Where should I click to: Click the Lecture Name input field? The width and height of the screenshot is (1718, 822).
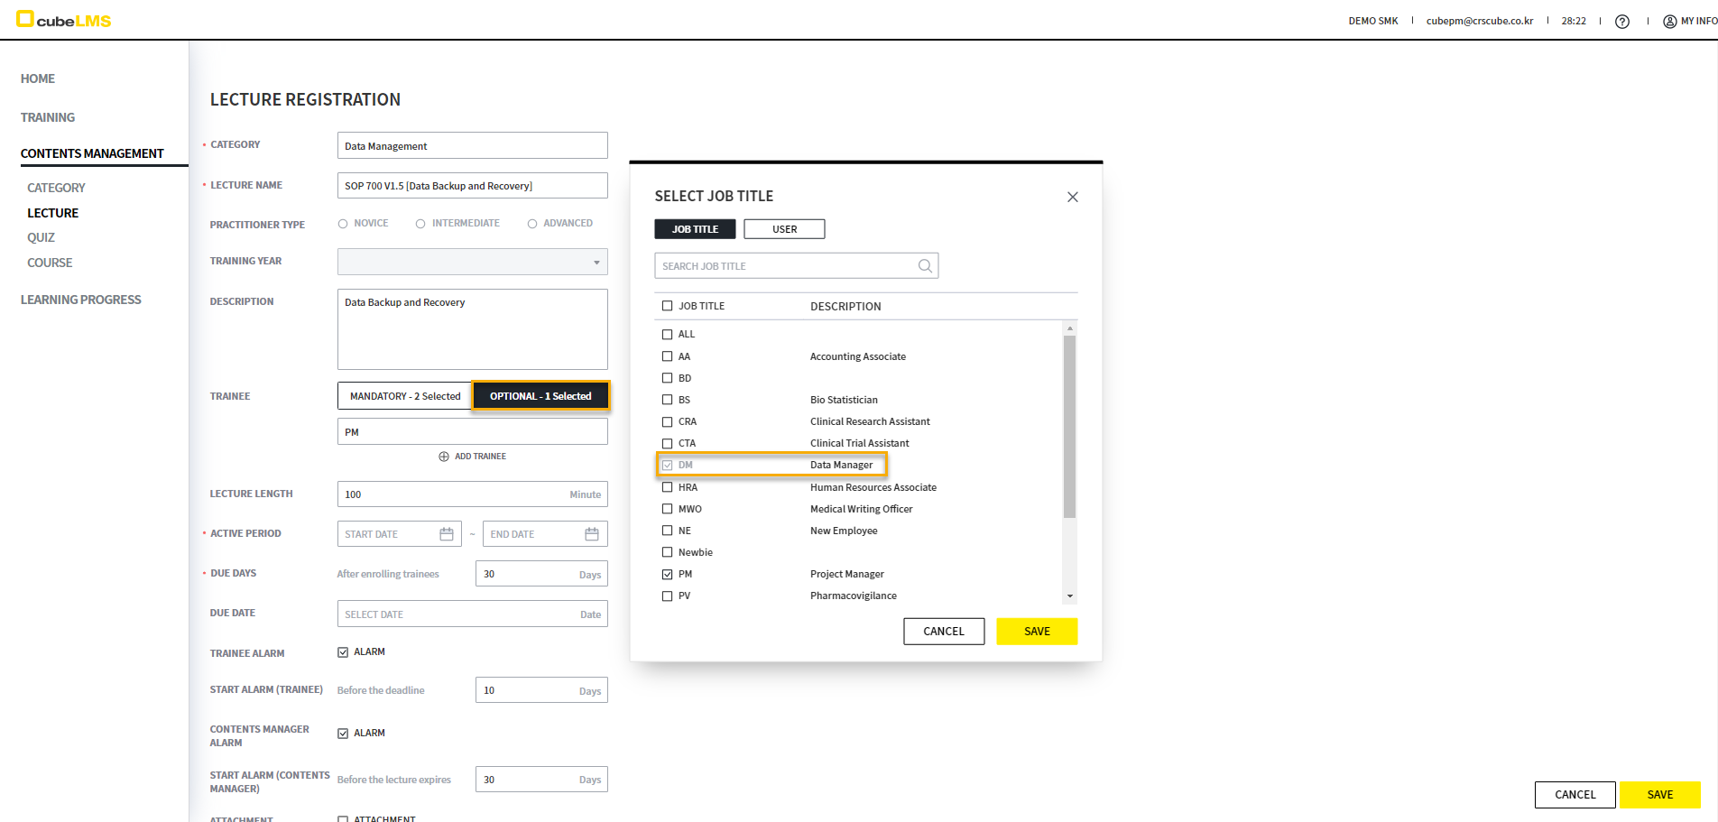[472, 186]
